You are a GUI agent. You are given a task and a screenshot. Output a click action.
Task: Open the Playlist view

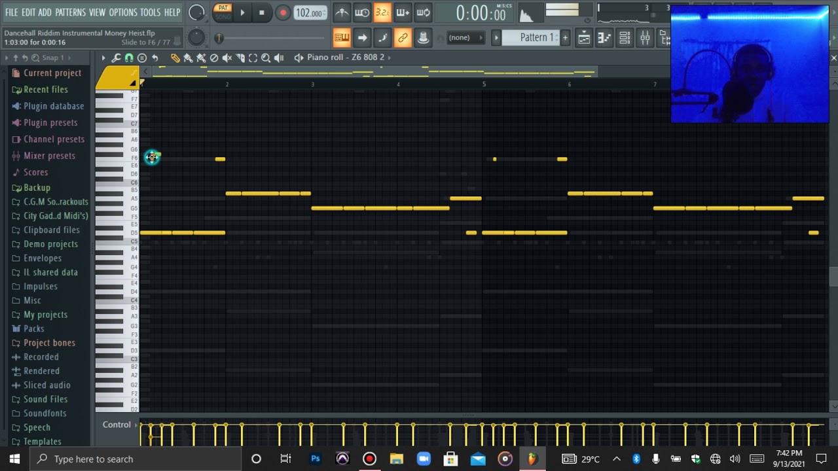pyautogui.click(x=583, y=38)
